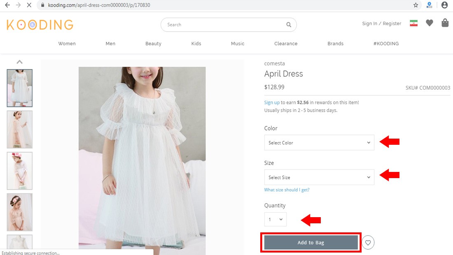
Task: Open the Clearance menu
Action: (286, 44)
